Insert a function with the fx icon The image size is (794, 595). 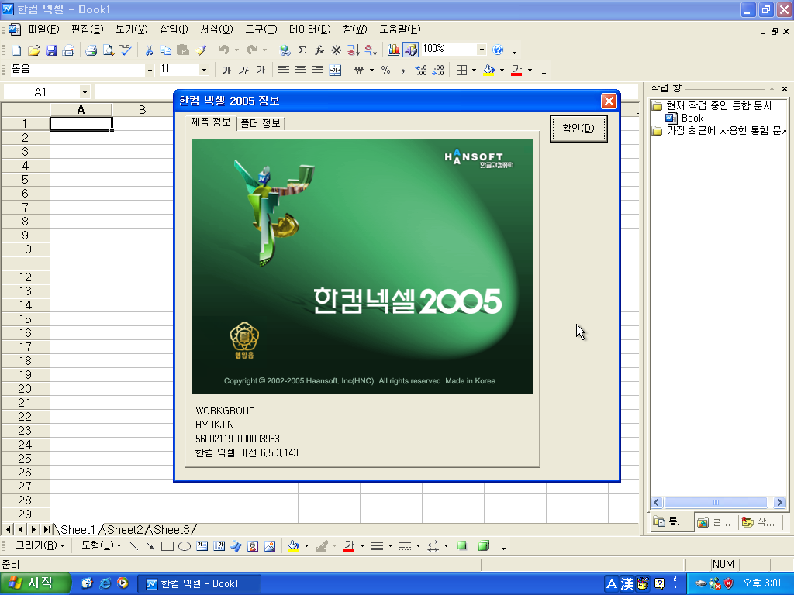pos(319,50)
